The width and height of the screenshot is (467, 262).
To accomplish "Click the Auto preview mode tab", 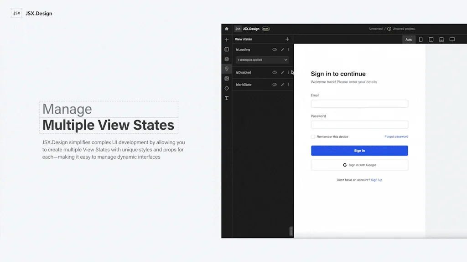I will click(409, 39).
